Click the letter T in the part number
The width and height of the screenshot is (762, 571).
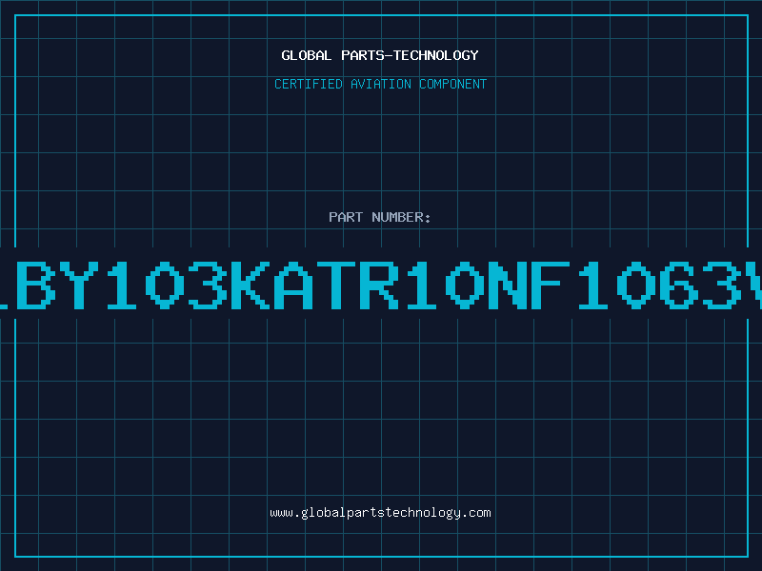point(336,285)
